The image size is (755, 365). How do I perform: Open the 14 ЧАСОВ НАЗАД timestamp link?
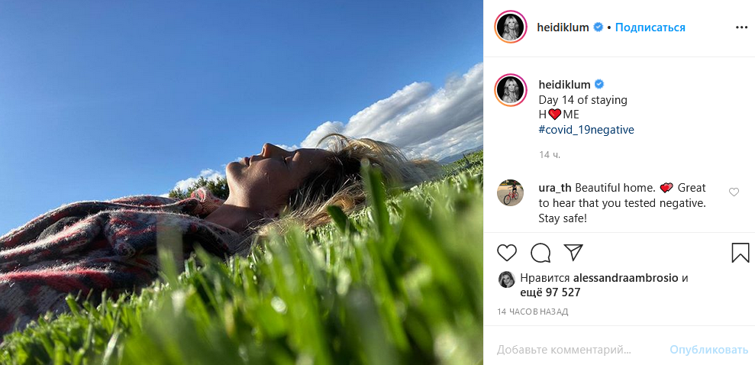(x=533, y=312)
